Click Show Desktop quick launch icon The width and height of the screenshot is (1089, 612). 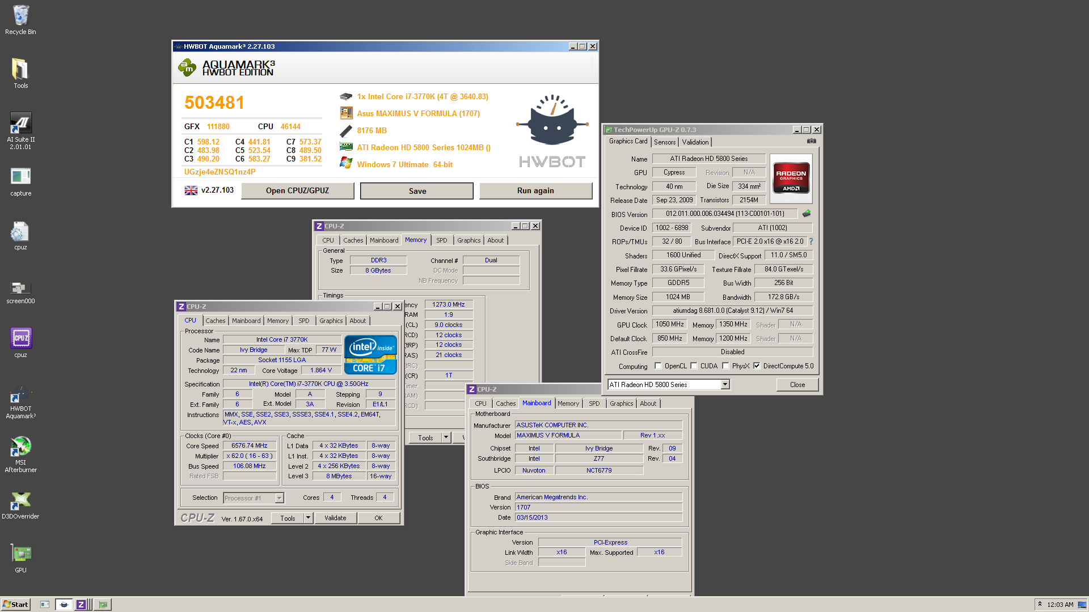point(45,605)
